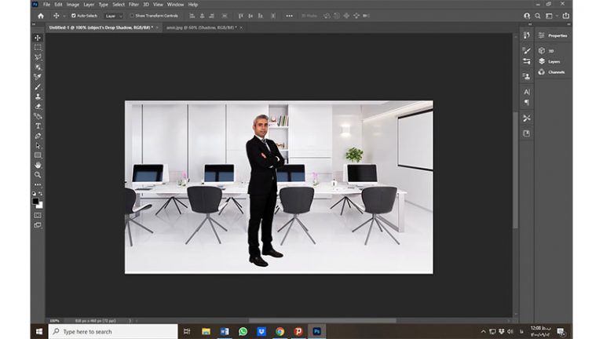
Task: Open the Filter menu
Action: point(133,5)
